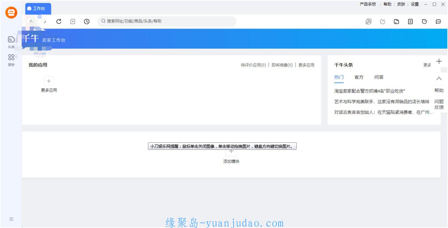Screen dimensions: 448x228
Task: Open 帮助 in the top menu
Action: click(x=387, y=4)
